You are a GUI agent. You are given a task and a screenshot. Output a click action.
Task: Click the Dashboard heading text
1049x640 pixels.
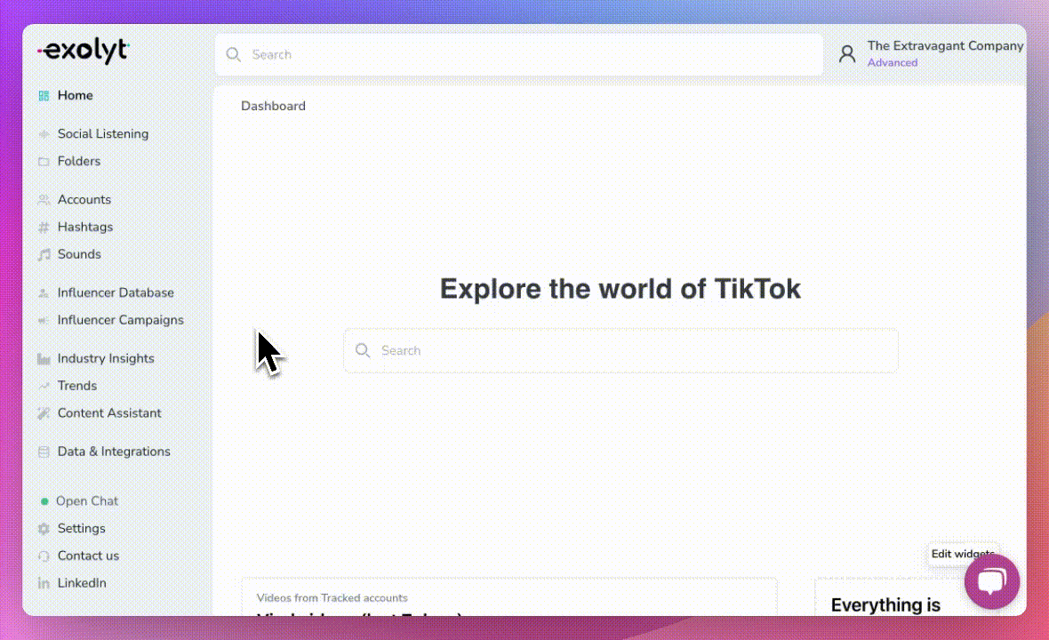(273, 106)
